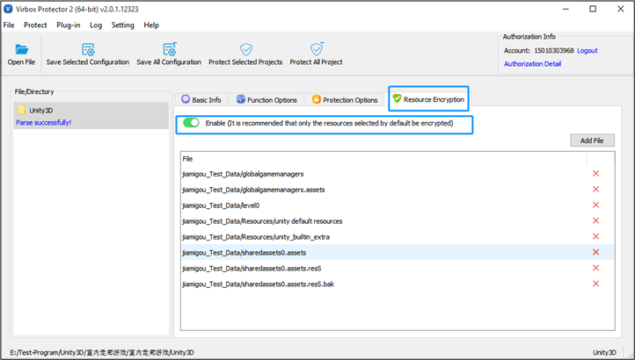Open the Protect menu
This screenshot has width=635, height=360.
35,25
